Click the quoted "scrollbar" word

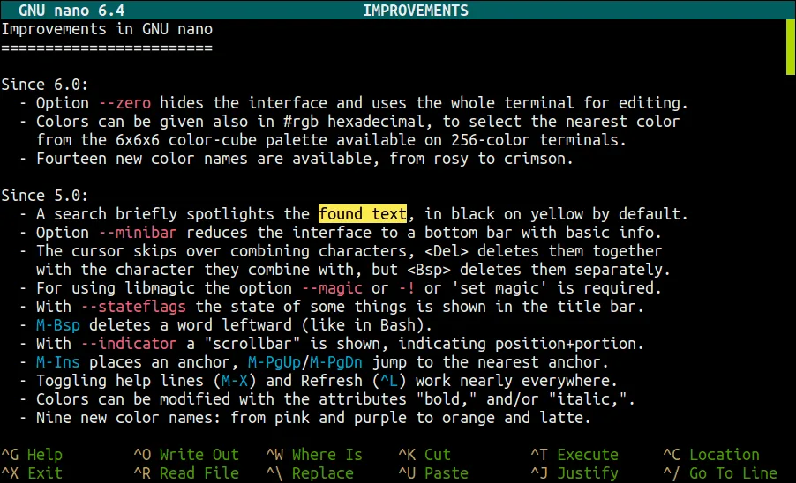[252, 344]
